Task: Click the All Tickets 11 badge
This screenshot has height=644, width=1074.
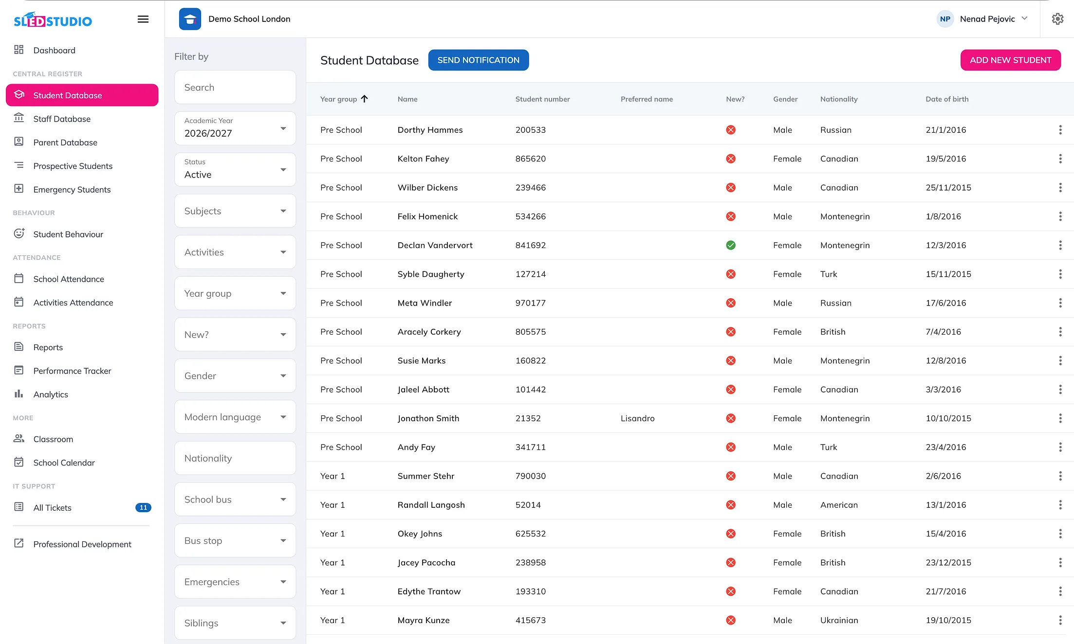Action: (143, 507)
